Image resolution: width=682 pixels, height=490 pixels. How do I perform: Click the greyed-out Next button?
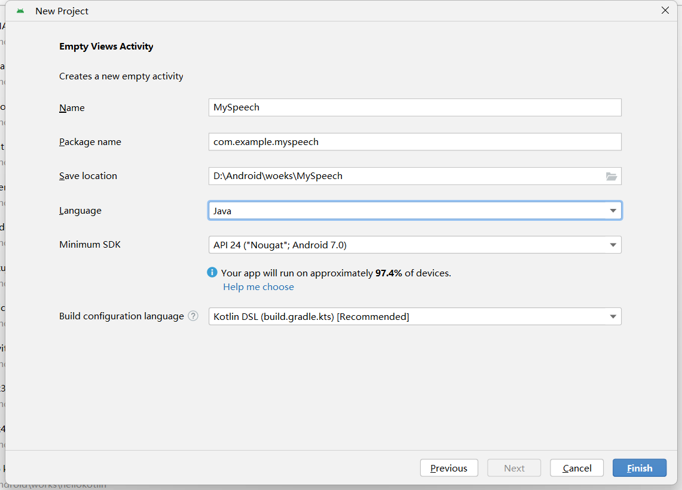point(514,468)
